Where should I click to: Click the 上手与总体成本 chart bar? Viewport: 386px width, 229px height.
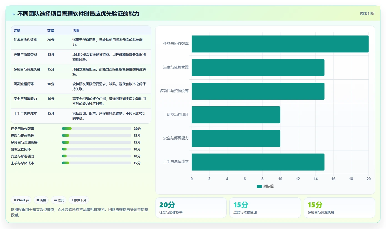(x=258, y=162)
